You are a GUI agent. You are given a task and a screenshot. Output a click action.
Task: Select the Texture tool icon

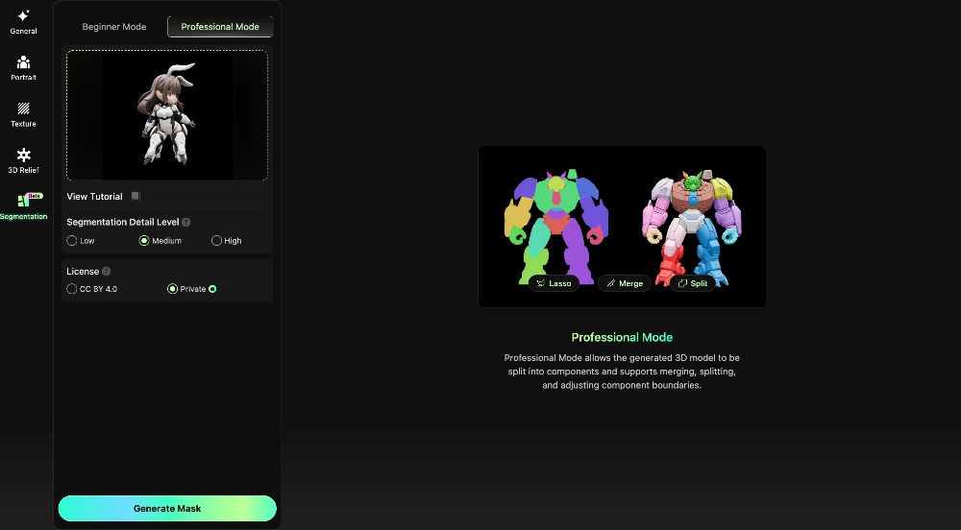(x=23, y=108)
